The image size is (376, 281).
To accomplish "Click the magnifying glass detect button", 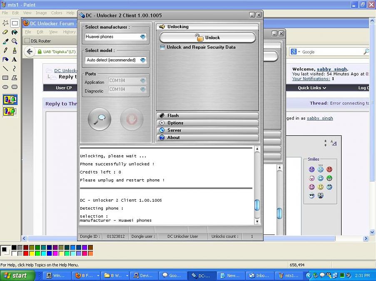I will tap(100, 119).
